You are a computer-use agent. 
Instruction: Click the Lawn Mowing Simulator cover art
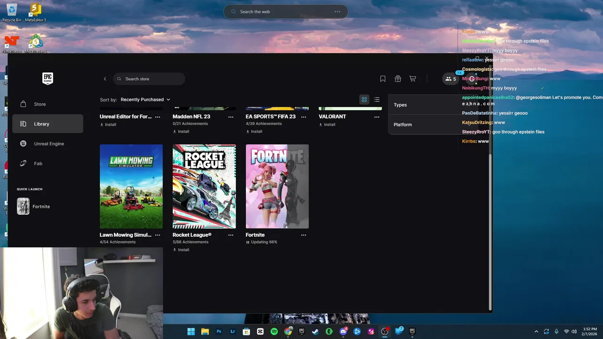click(131, 186)
